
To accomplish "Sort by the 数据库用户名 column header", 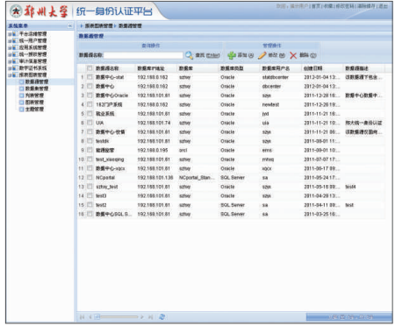I will pos(276,68).
